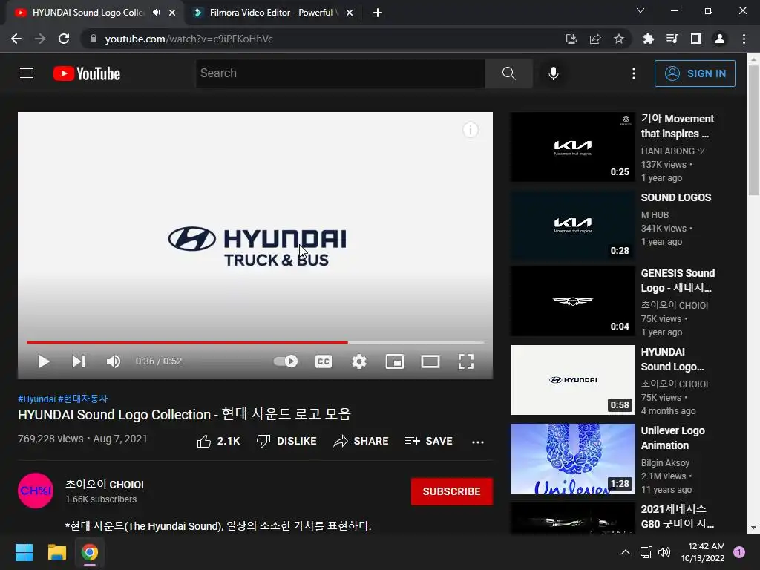The image size is (760, 570).
Task: Focus the YouTube Search field
Action: (x=341, y=73)
